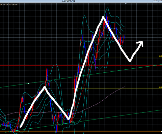Click the white dot below red line
The width and height of the screenshot is (162, 134).
click(90, 70)
